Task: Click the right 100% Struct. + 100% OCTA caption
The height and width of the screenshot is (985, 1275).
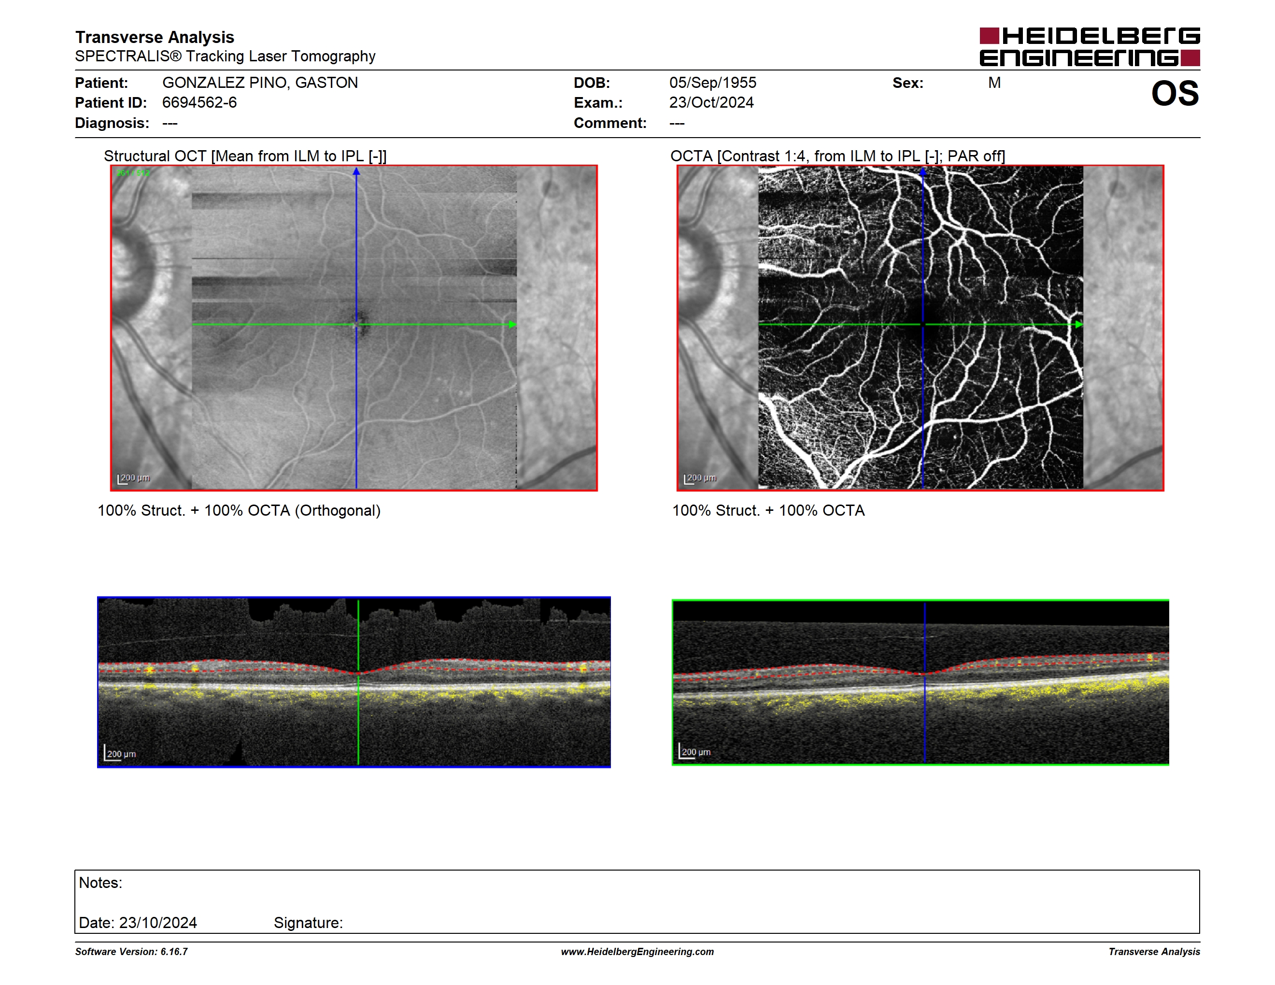Action: [x=768, y=510]
